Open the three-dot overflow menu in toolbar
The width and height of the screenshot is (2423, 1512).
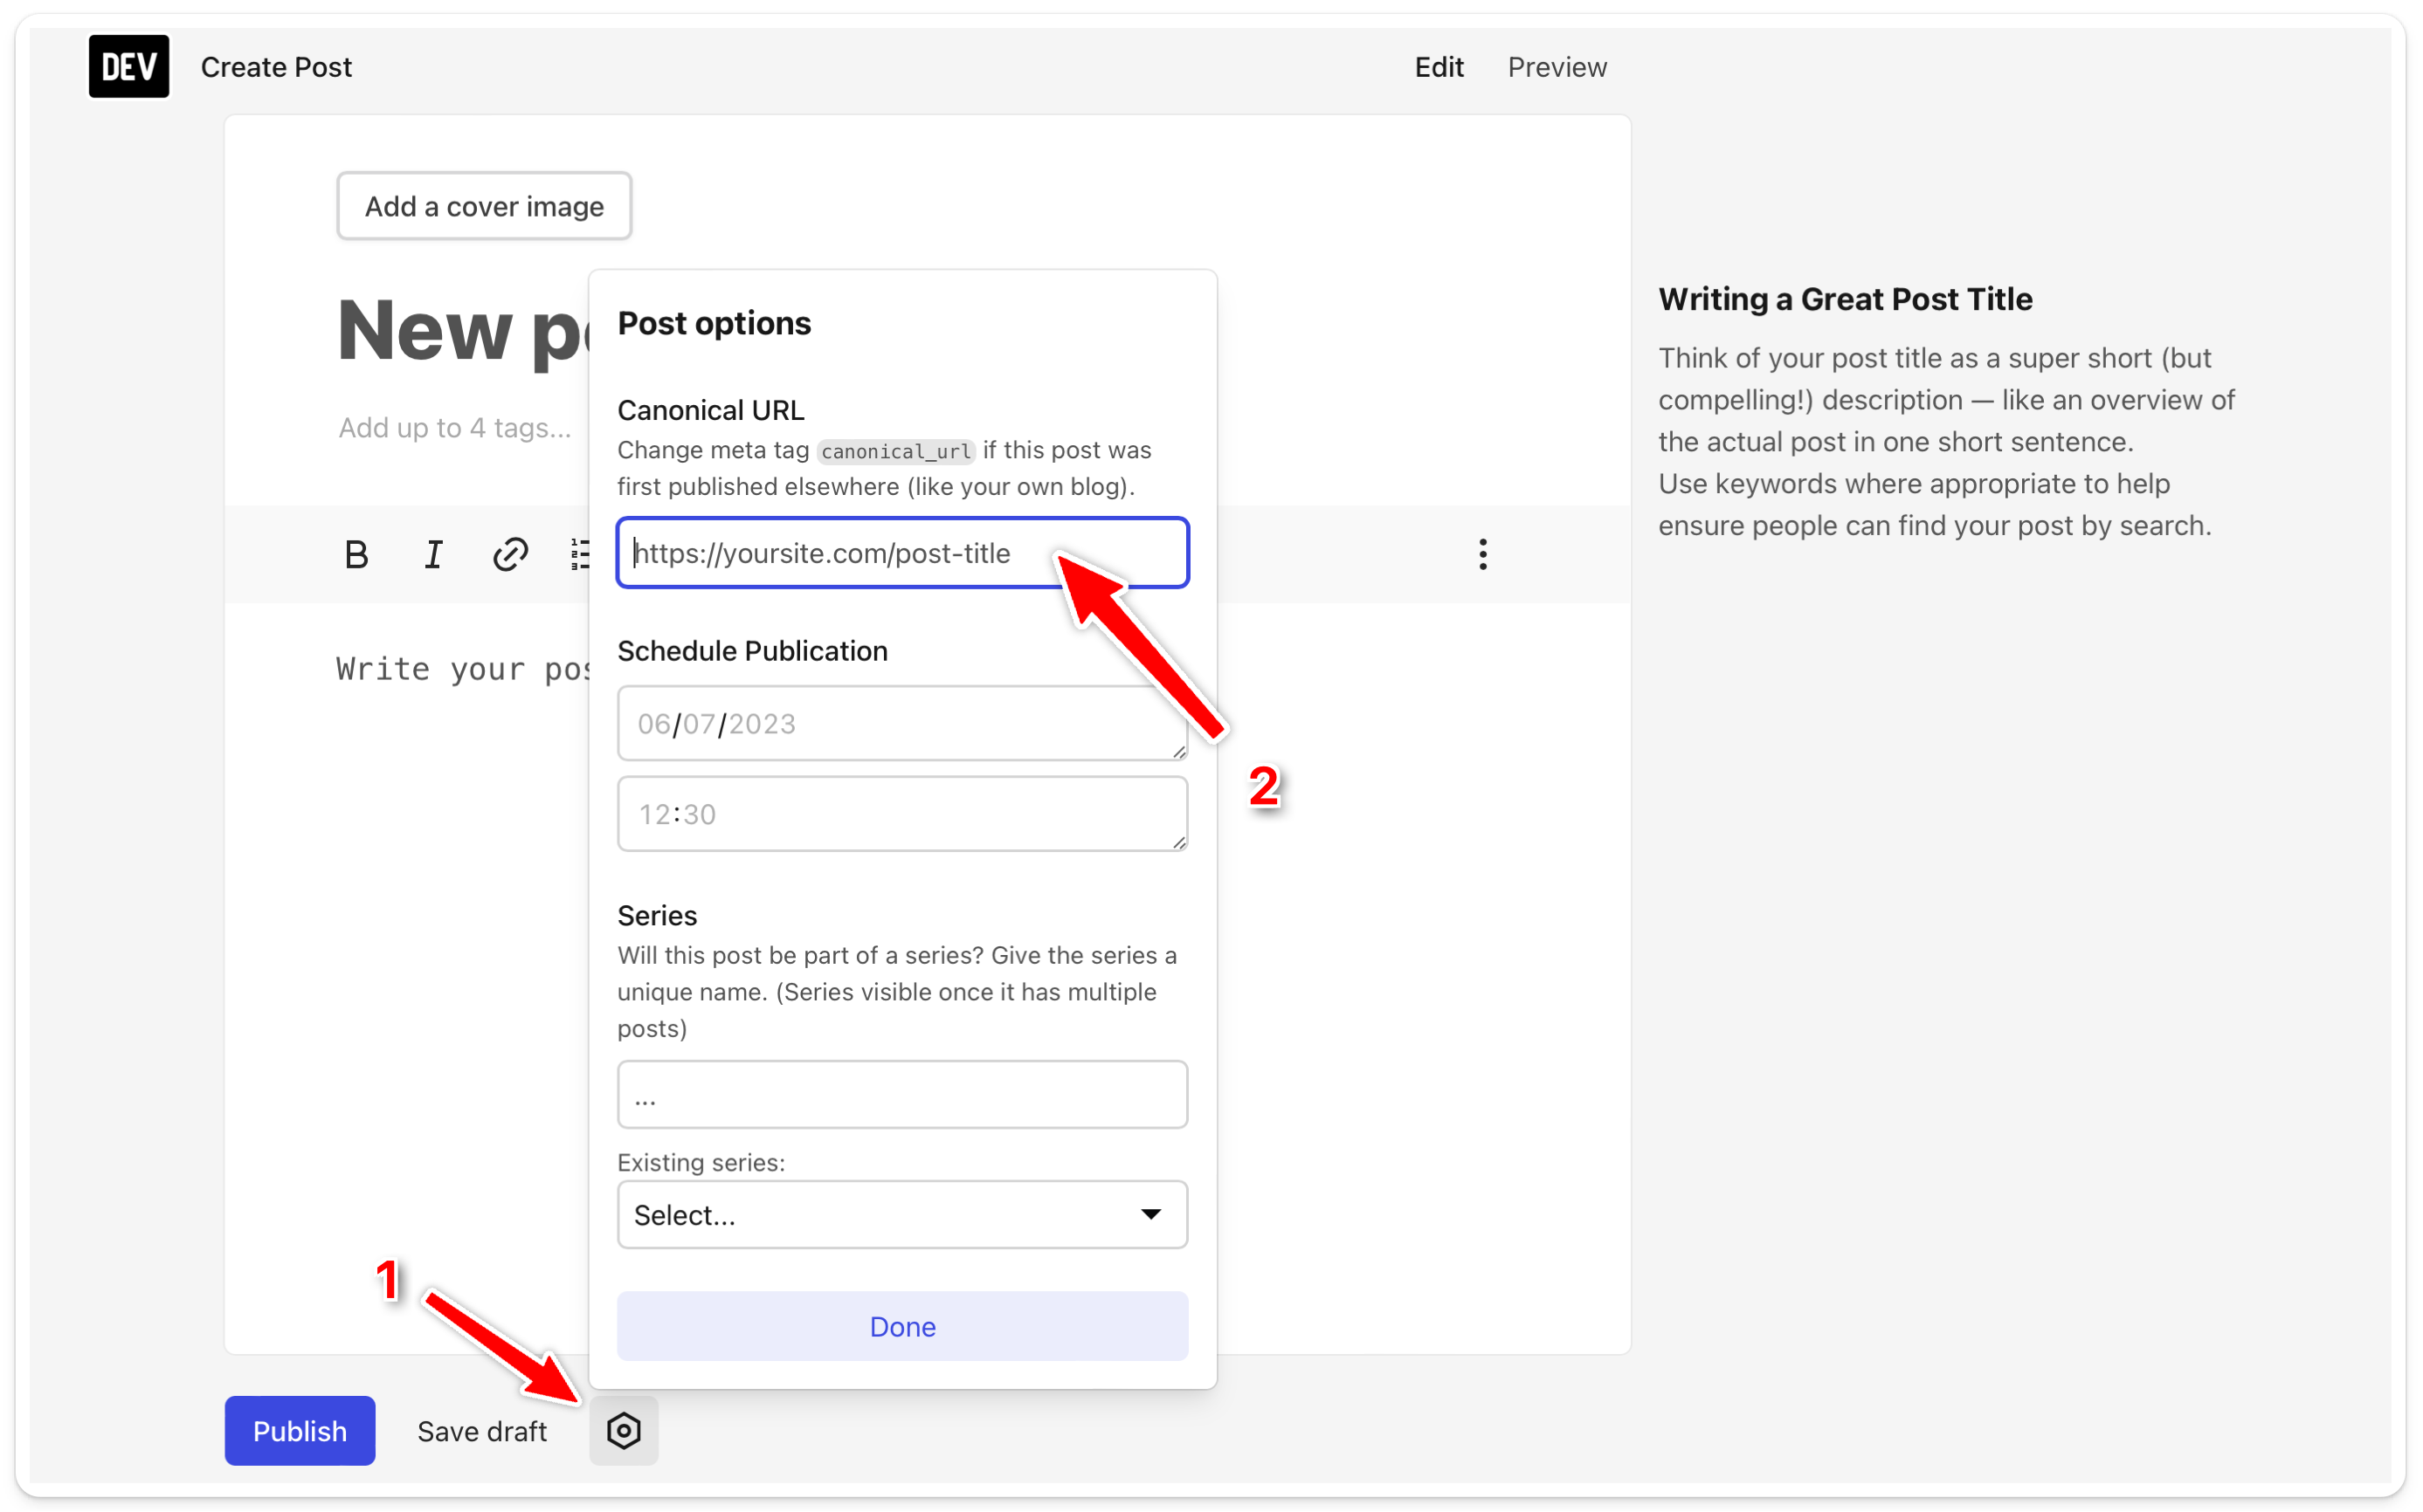[1482, 554]
